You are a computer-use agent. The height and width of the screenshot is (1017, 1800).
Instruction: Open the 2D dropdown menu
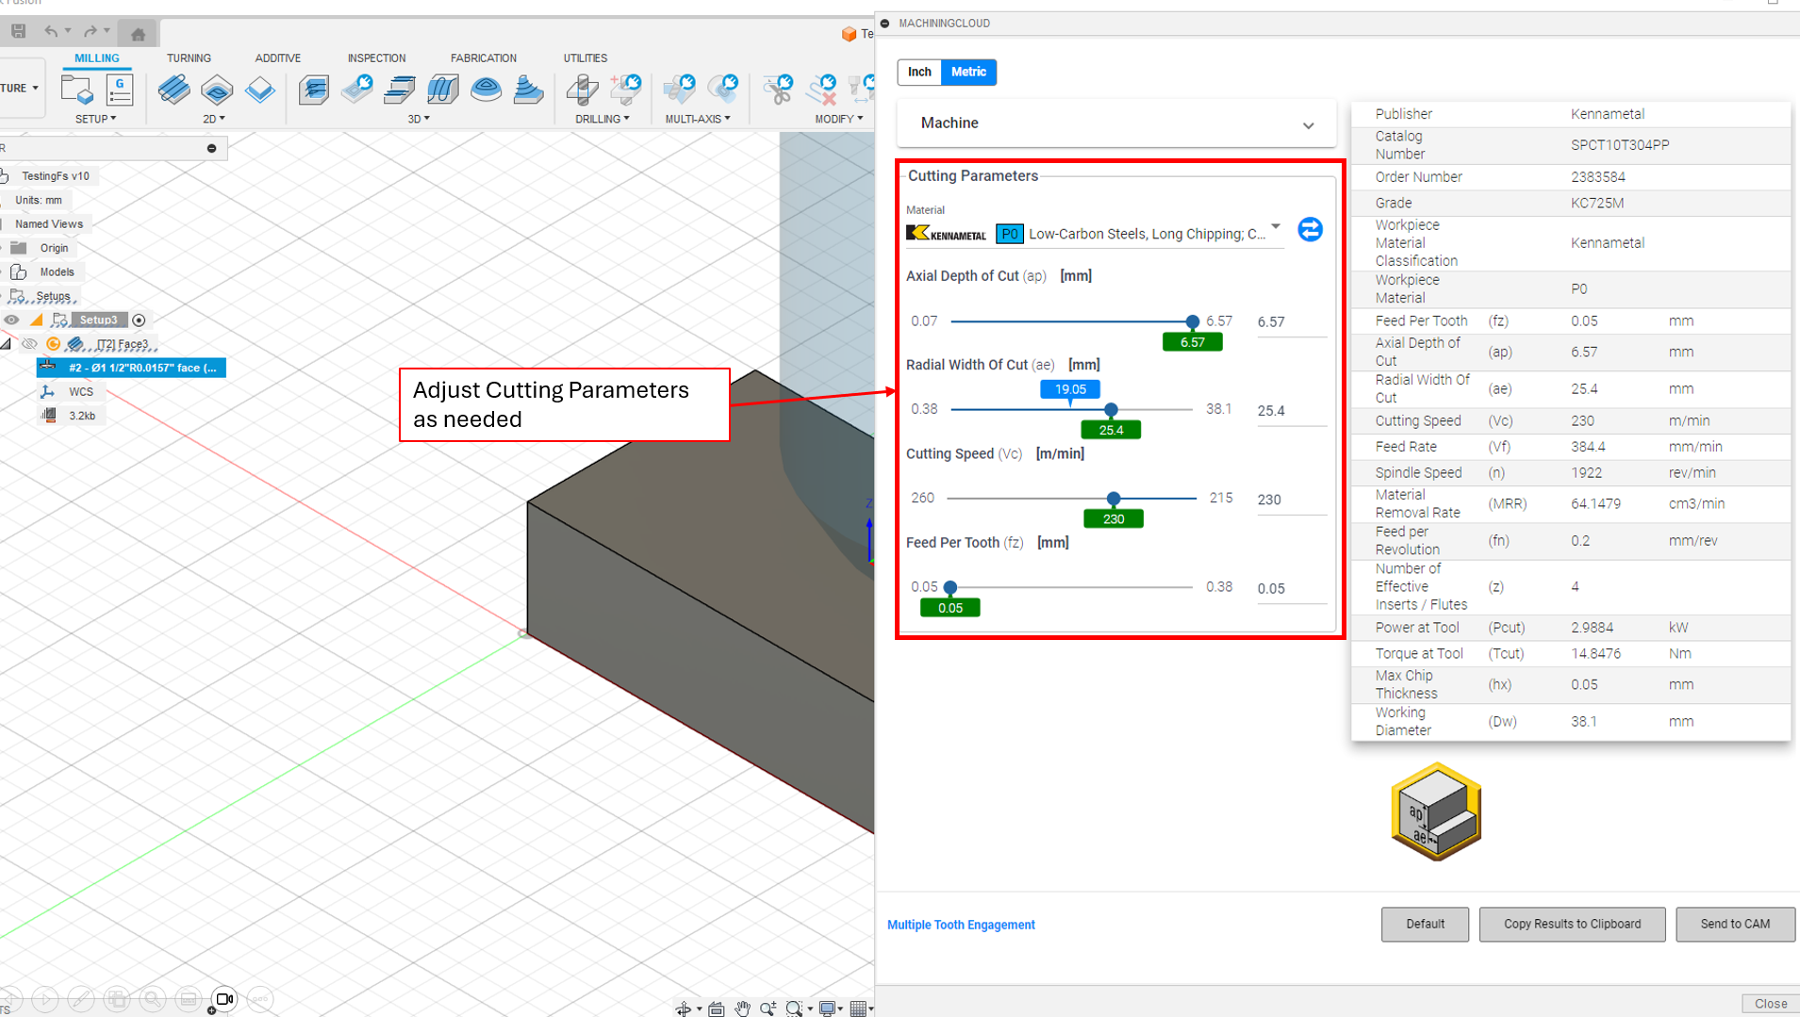point(214,119)
